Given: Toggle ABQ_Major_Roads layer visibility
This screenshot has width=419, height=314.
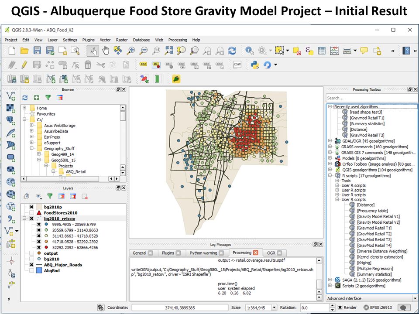Looking at the screenshot, I should 31,265.
